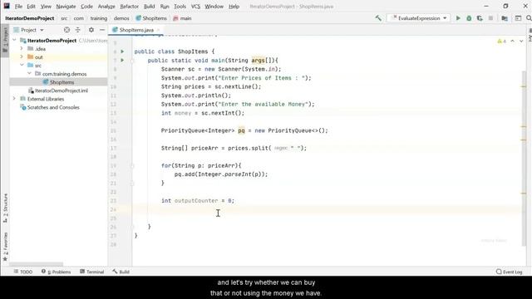Click the main method breadcrumb
The width and height of the screenshot is (532, 299).
(183, 18)
